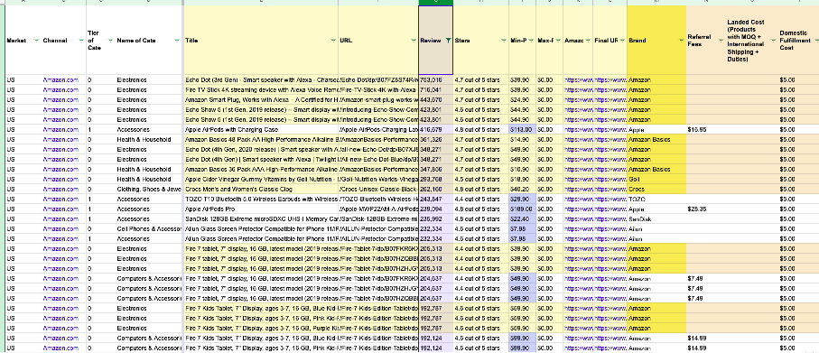
Task: Open Amazon.com link in SanDisk 128GB row
Action: pyautogui.click(x=60, y=218)
